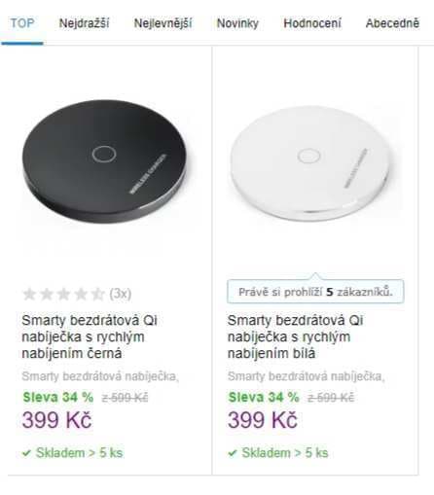Viewport: 434px width, 495px height.
Task: Open the černá Smarty charger title link
Action: coord(90,336)
